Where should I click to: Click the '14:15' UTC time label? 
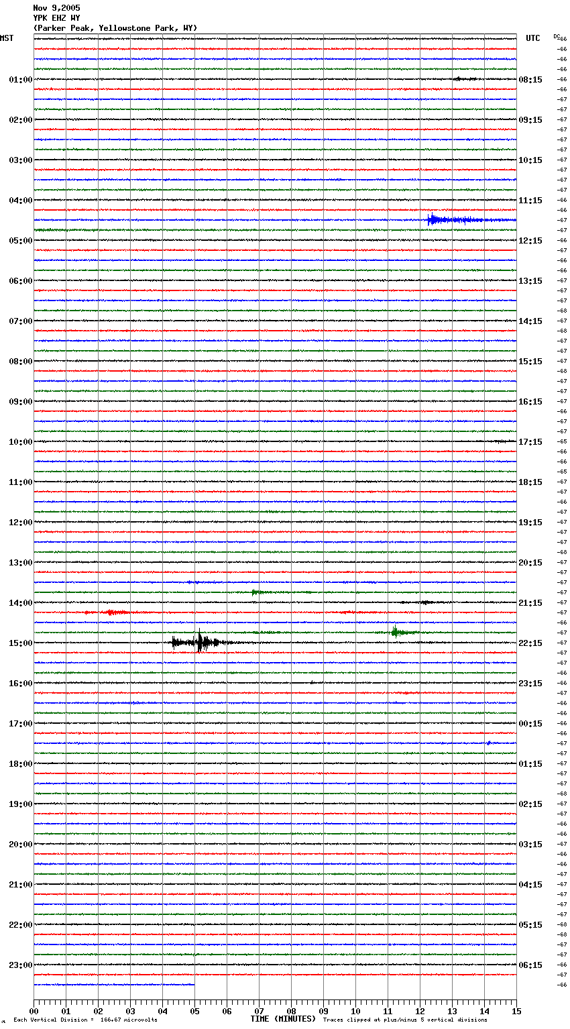tap(530, 321)
